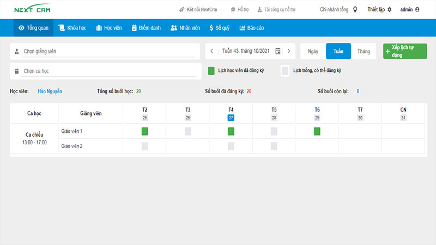Viewport: 436px width, 245px height.
Task: Open the Khóa học tab
Action: click(x=73, y=28)
